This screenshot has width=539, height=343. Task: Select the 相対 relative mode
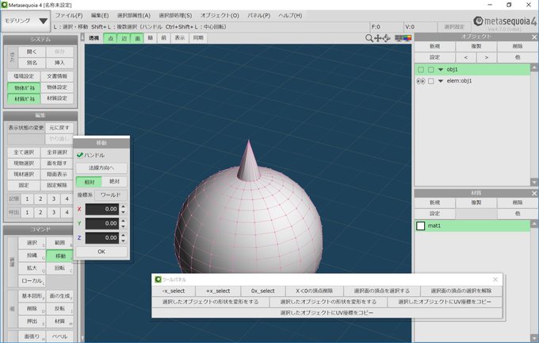pyautogui.click(x=89, y=182)
